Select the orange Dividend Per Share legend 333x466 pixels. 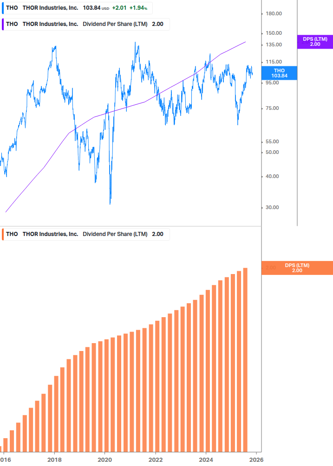coord(86,234)
